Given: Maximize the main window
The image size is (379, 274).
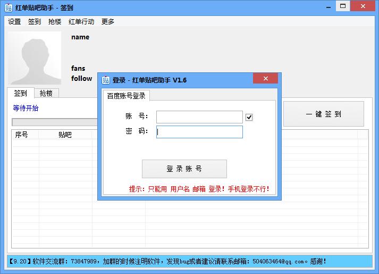Looking at the screenshot, I should click(343, 6).
